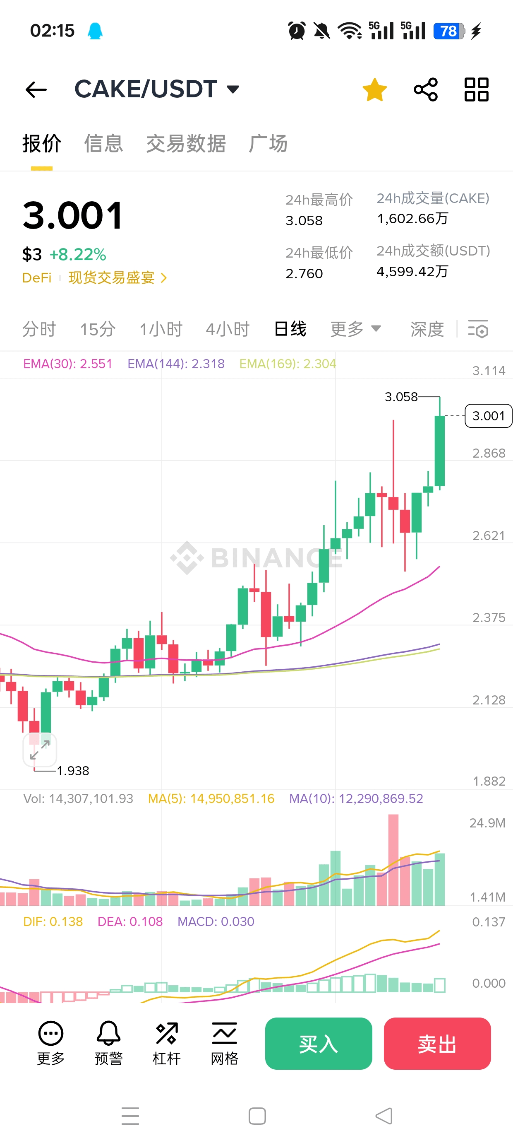Tap the system recent apps navigation button
Screen dimensions: 513x1148
tap(130, 1116)
